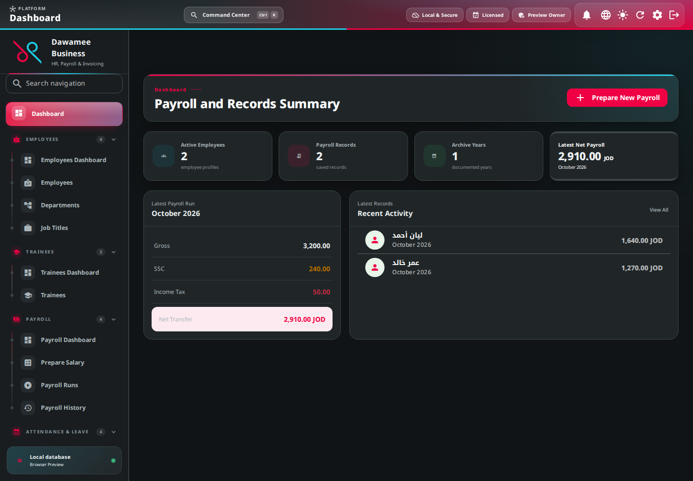
Task: Open the 1,270.00 JOD activity record
Action: [514, 268]
